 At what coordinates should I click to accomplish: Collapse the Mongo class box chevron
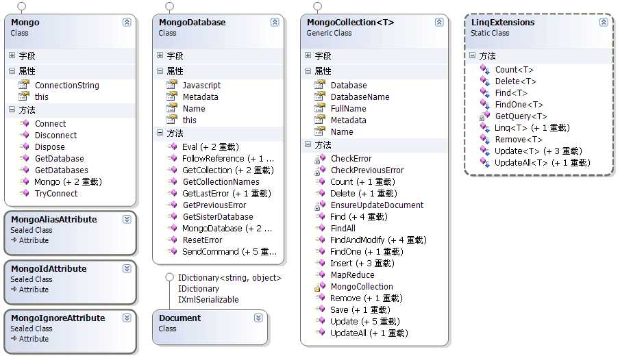(x=127, y=22)
